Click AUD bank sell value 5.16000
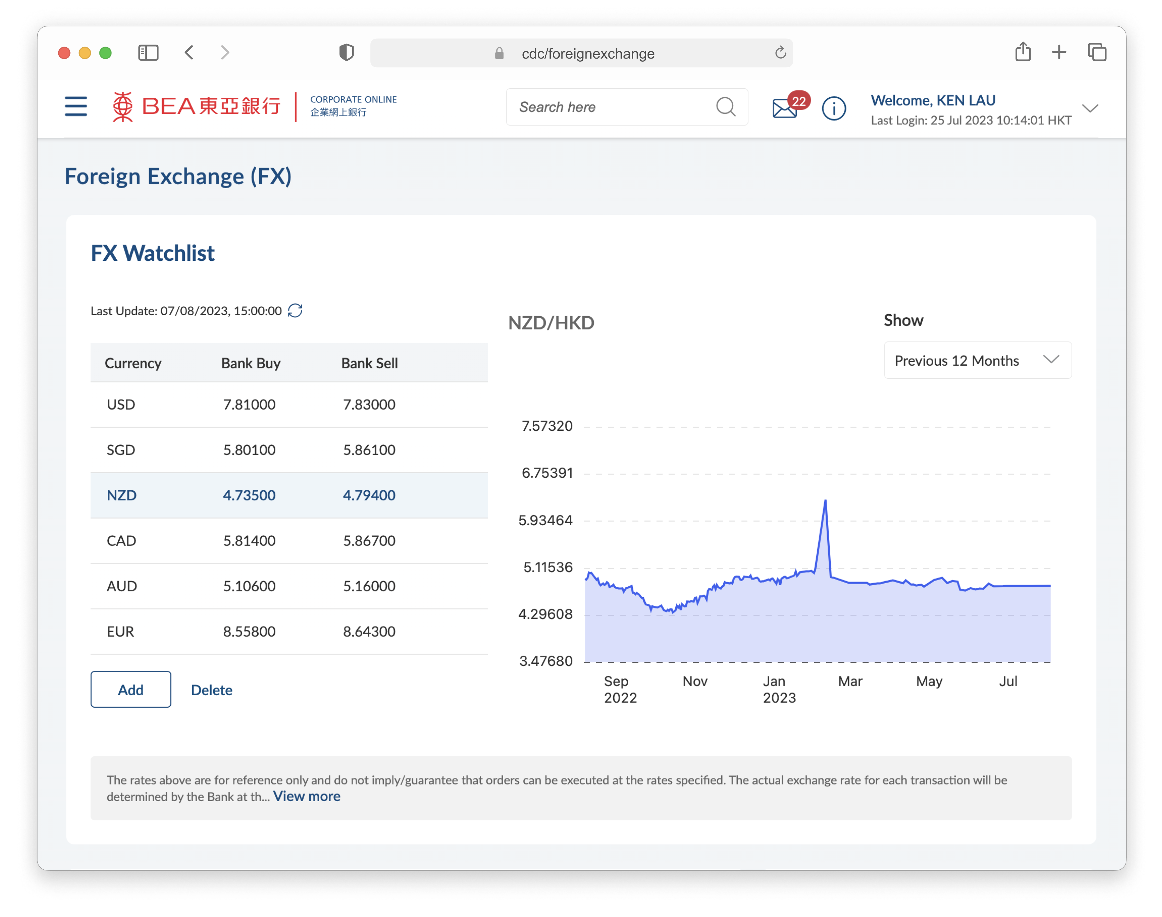 click(x=369, y=586)
